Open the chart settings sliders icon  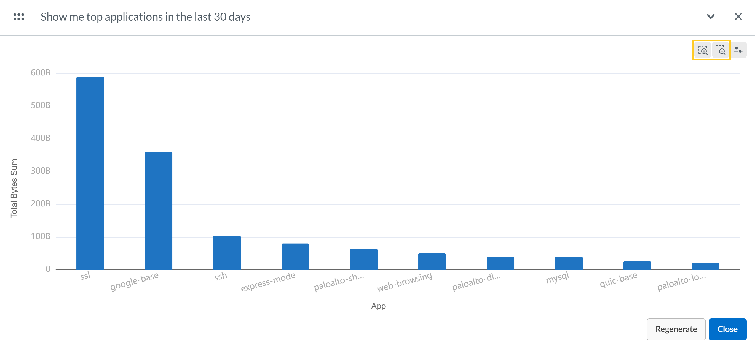(738, 50)
